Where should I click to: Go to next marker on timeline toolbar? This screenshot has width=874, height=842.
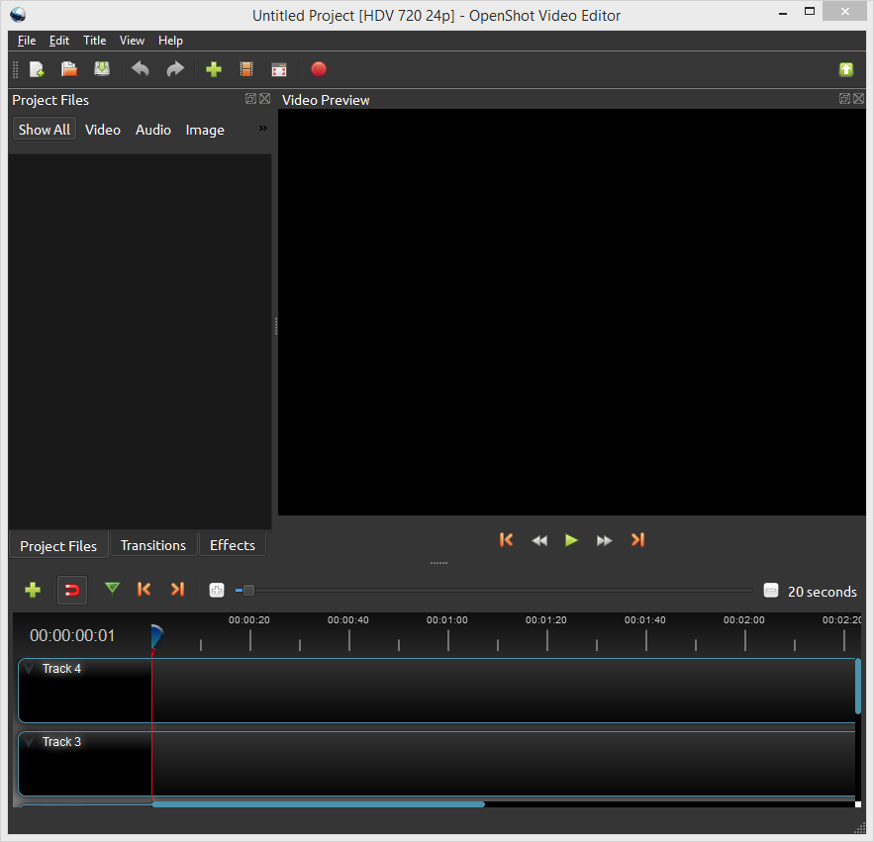click(177, 589)
